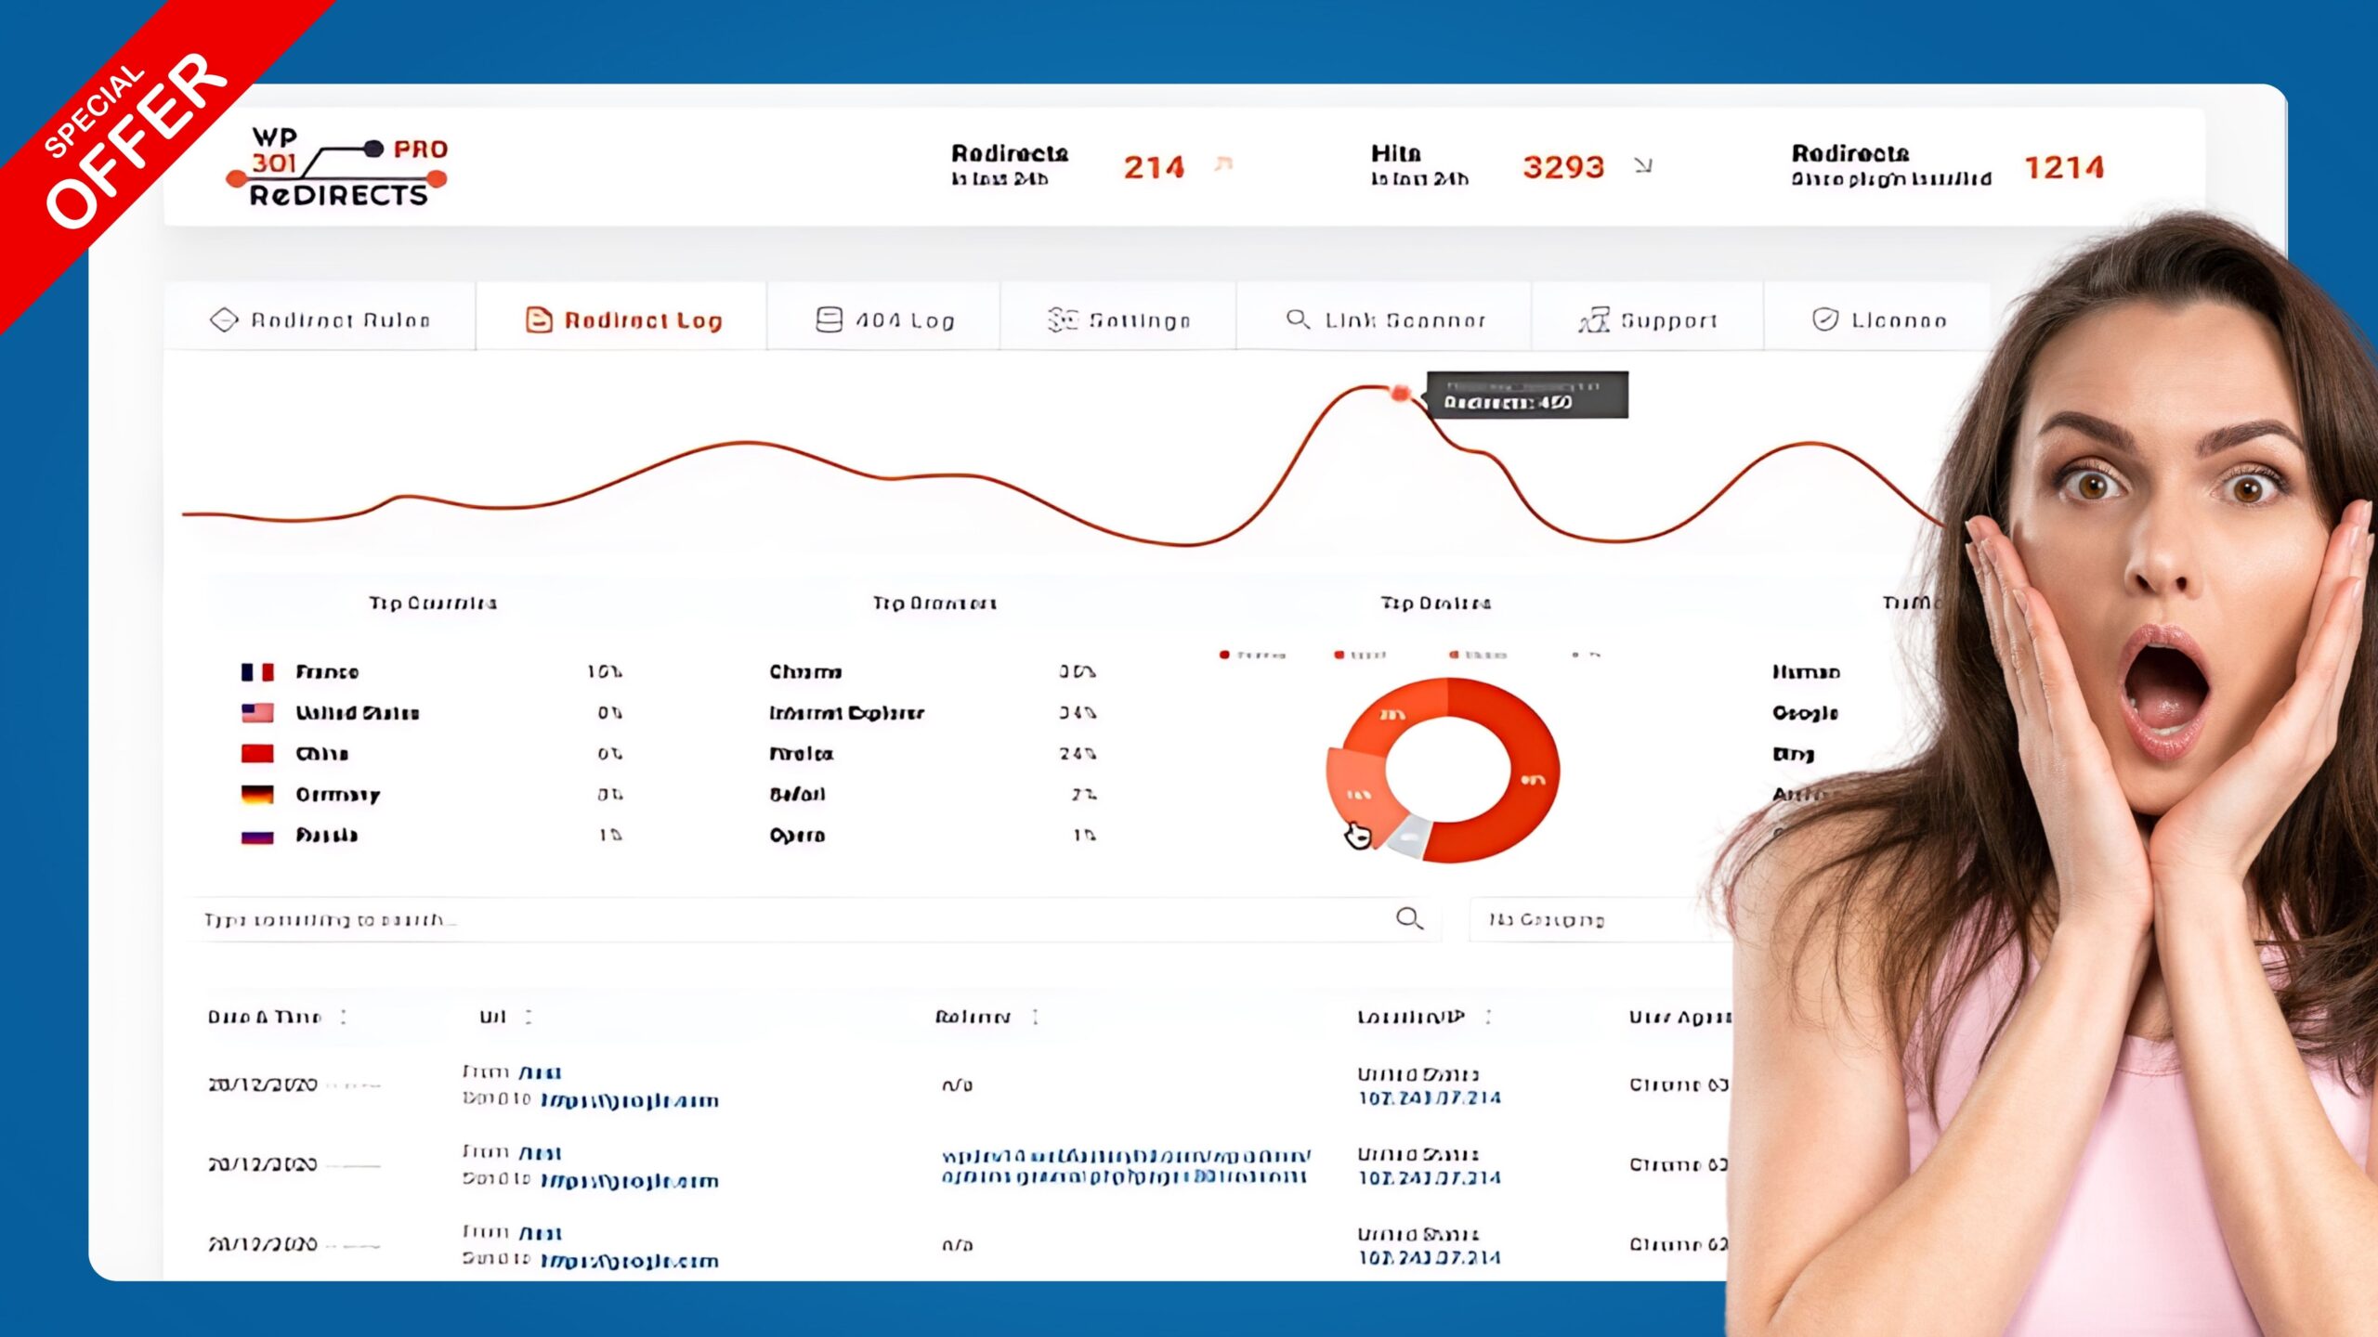Sort by the Referrer column arrows
Viewport: 2378px width, 1337px height.
1036,1017
